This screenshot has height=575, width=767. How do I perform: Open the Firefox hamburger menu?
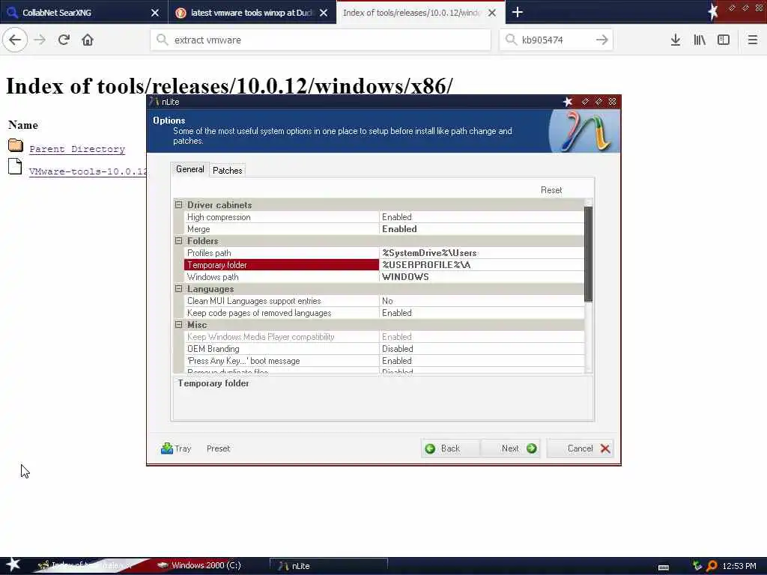[753, 40]
